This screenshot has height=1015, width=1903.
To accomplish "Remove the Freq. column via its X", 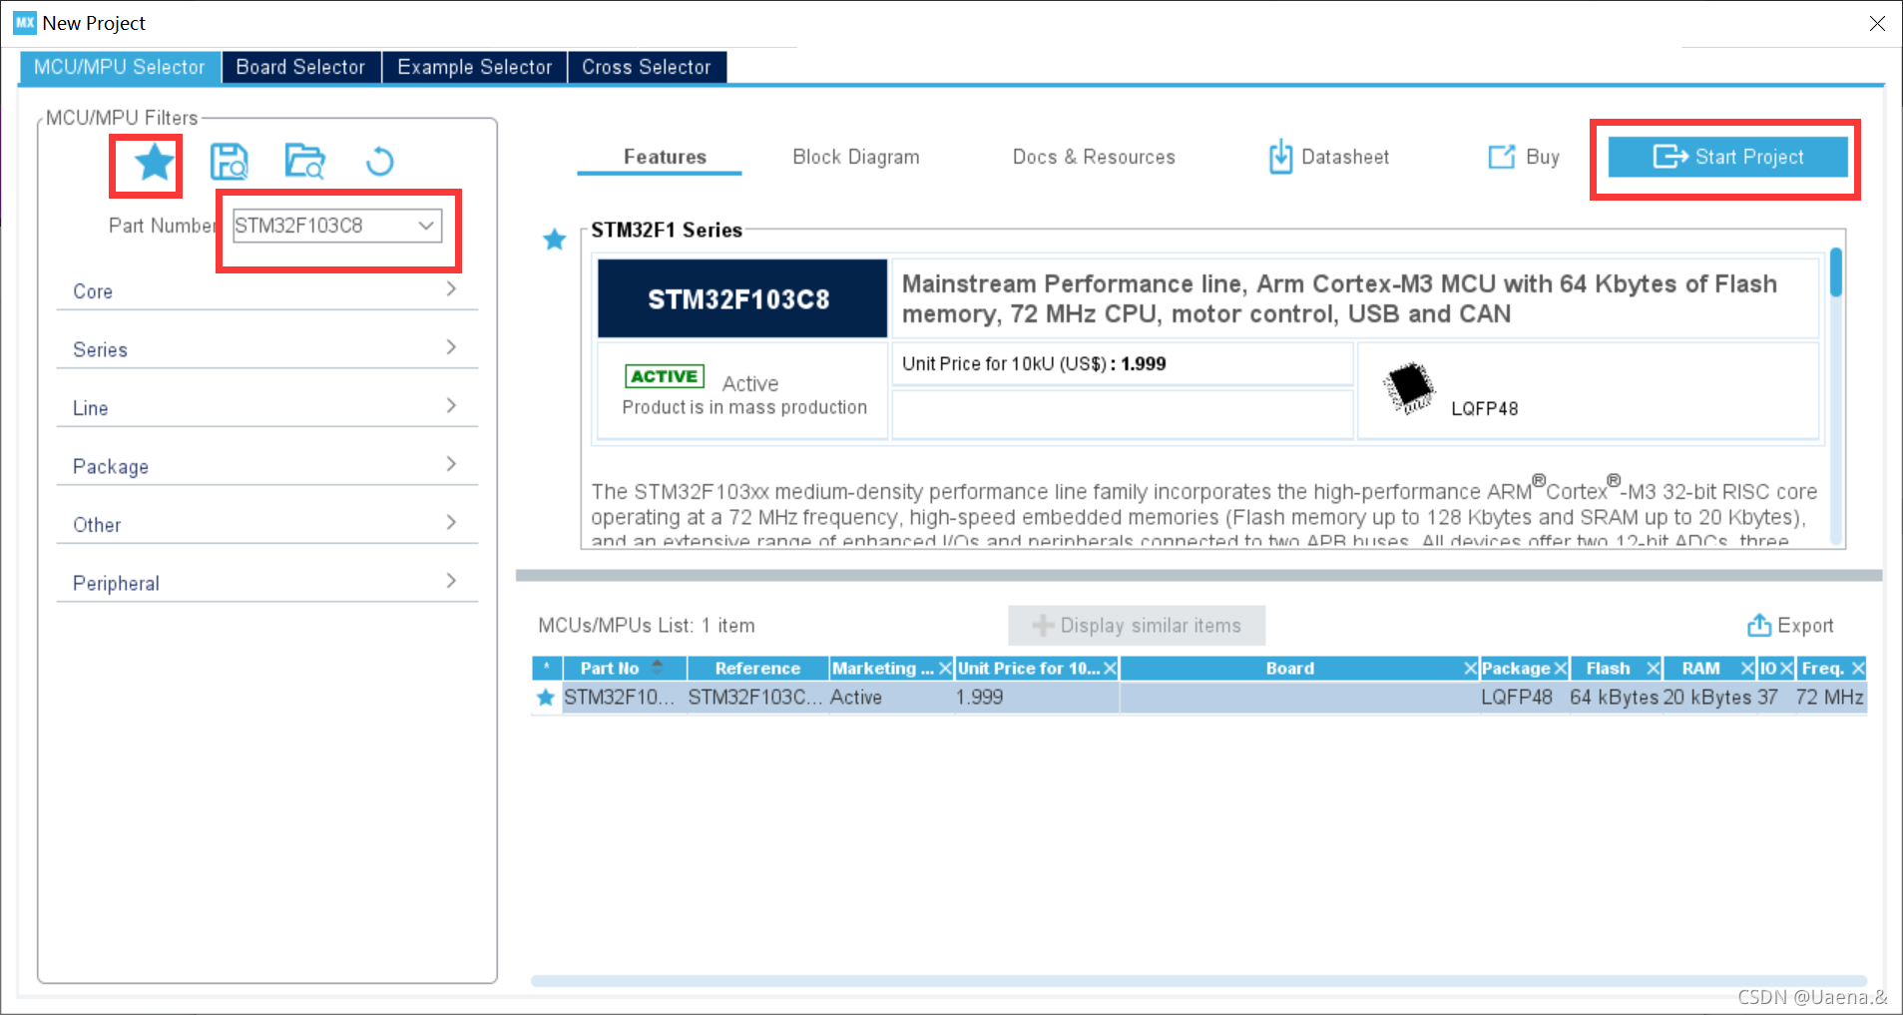I will [1858, 669].
